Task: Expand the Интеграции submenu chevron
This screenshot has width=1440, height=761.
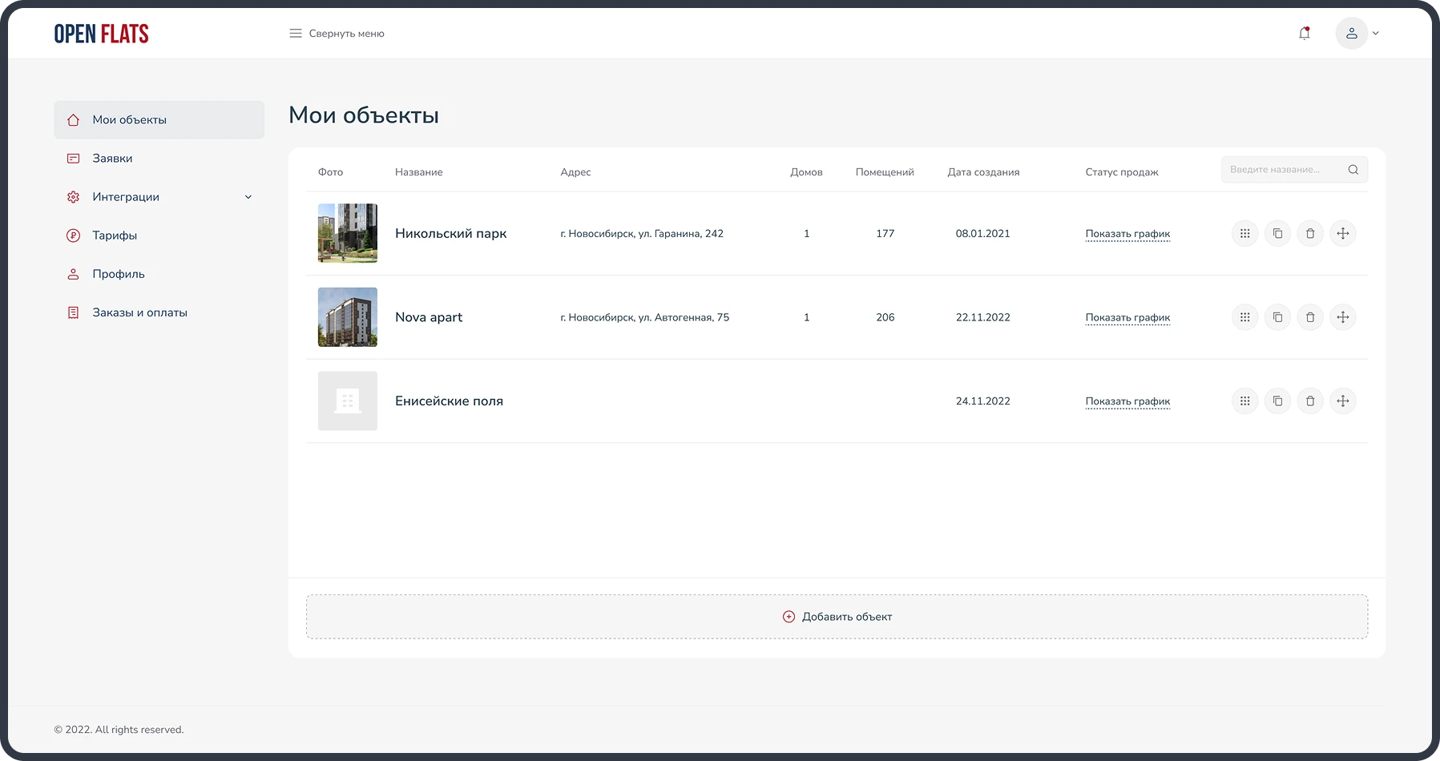Action: 248,197
